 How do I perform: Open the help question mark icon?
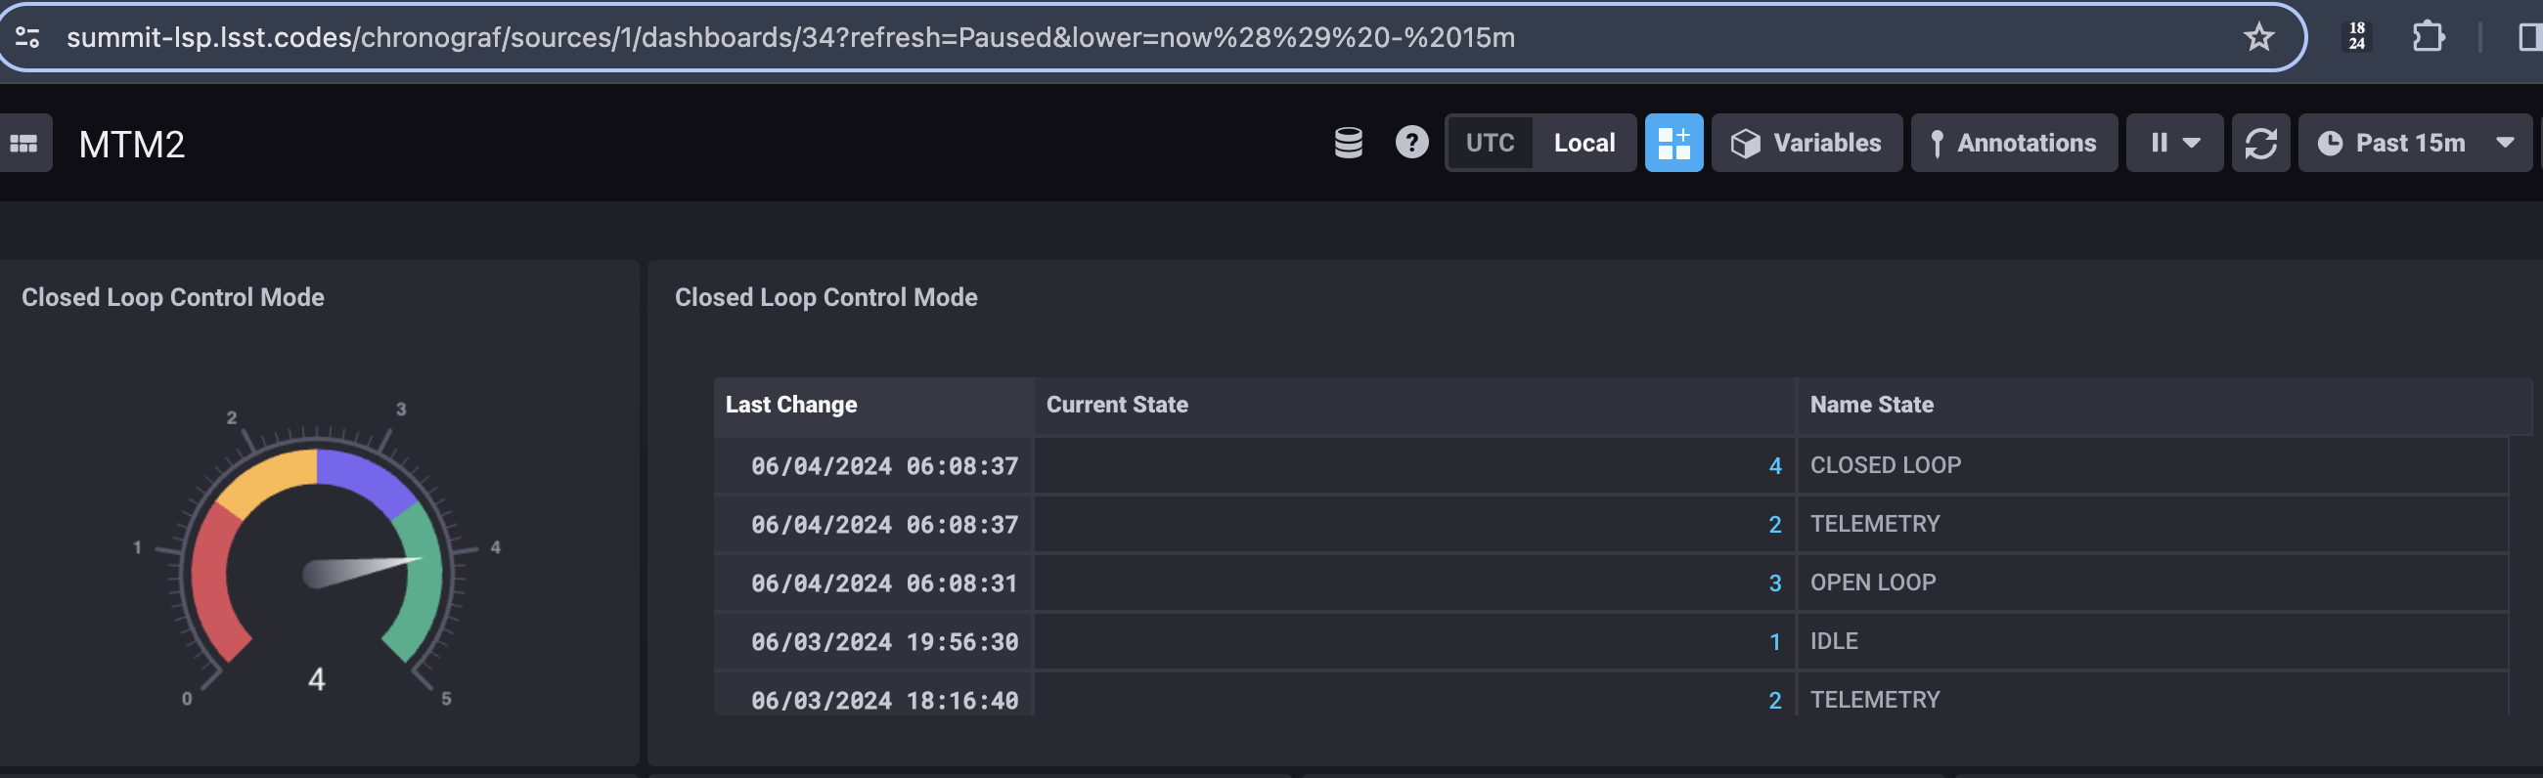point(1410,143)
